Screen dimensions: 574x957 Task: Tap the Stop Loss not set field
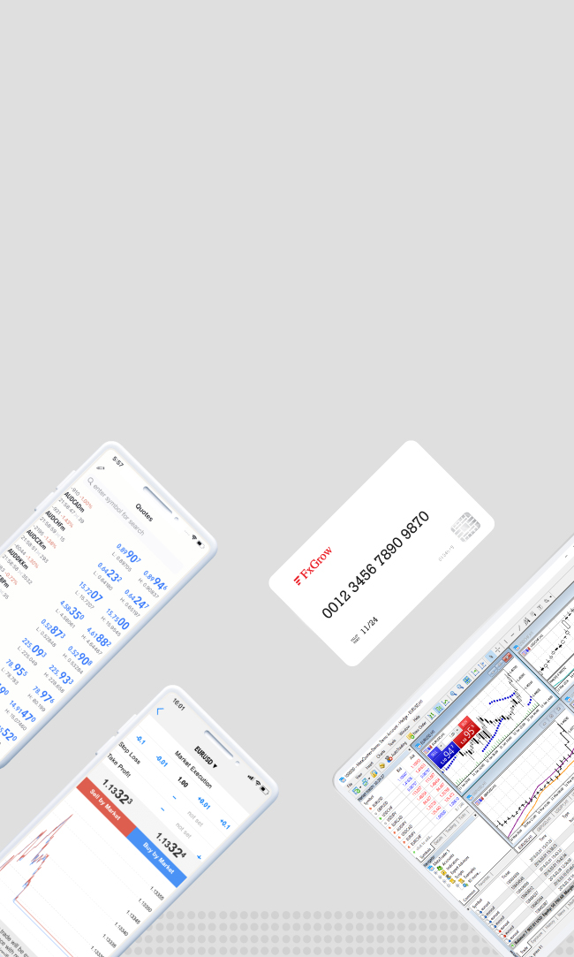point(195,818)
